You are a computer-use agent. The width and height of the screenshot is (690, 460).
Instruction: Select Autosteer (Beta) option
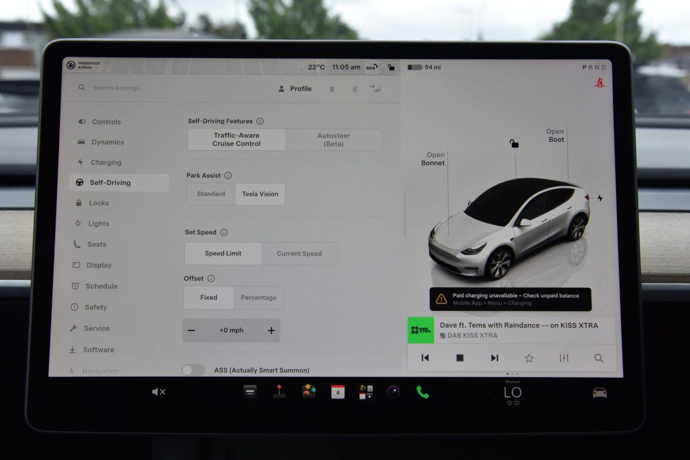point(334,140)
